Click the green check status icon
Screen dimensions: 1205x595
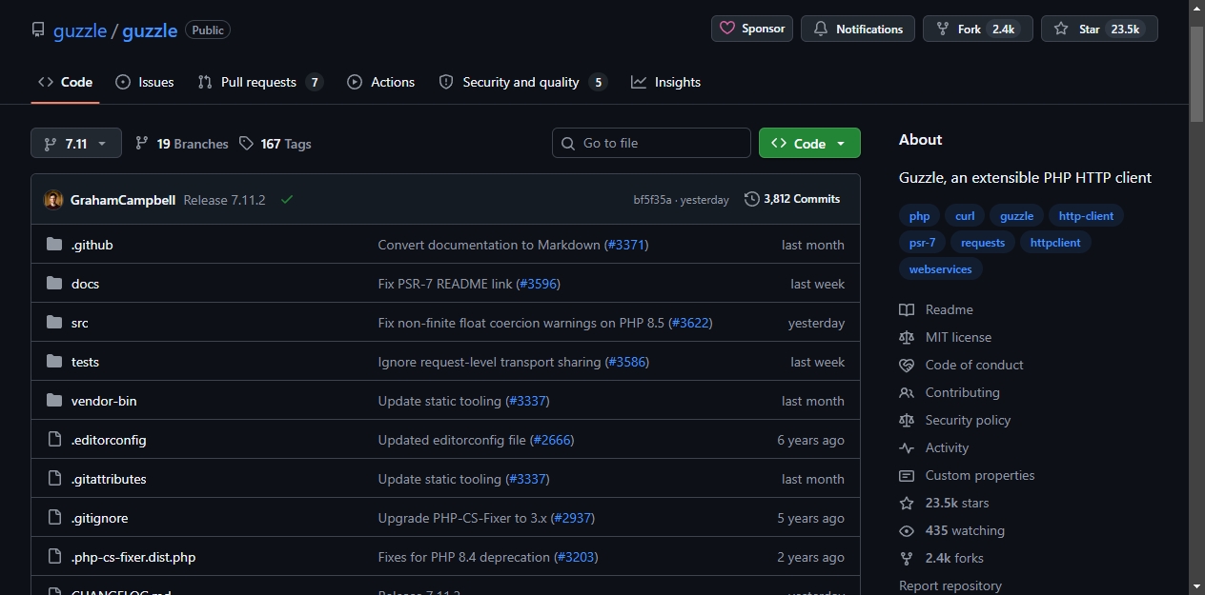(287, 200)
